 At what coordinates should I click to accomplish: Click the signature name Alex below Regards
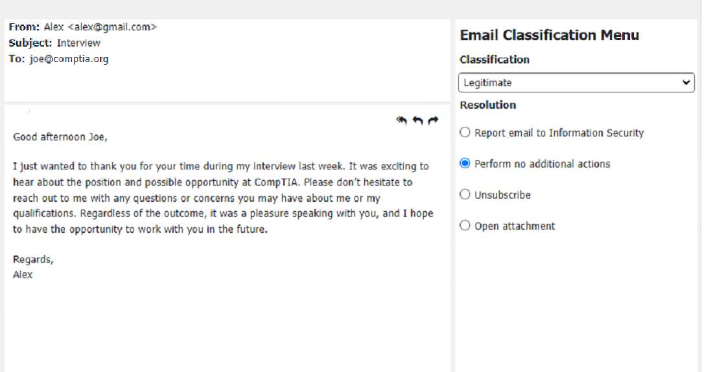[23, 275]
